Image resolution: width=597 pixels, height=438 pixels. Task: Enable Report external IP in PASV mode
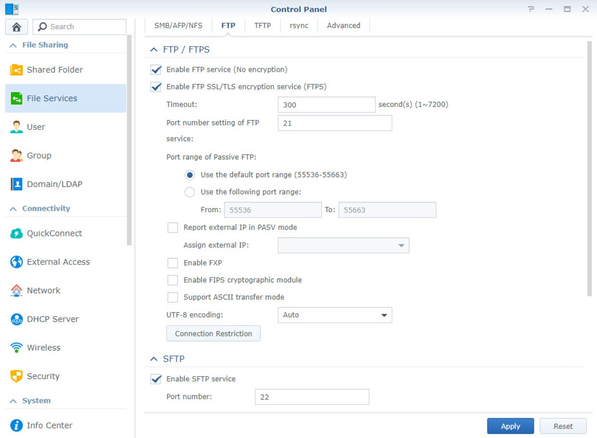click(172, 227)
